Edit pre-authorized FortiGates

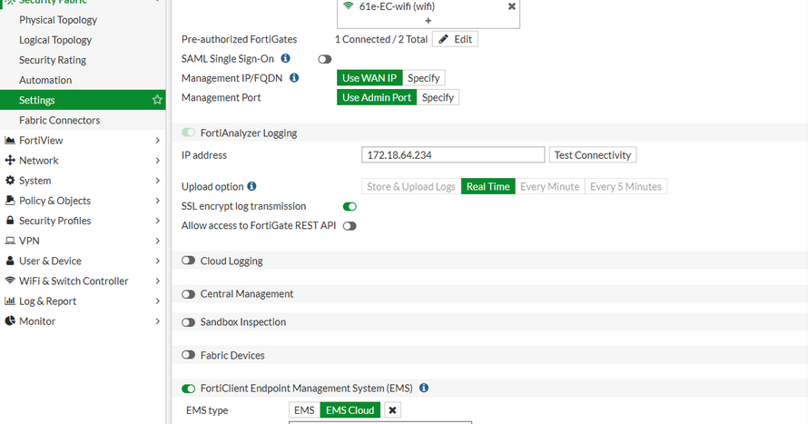[x=455, y=39]
